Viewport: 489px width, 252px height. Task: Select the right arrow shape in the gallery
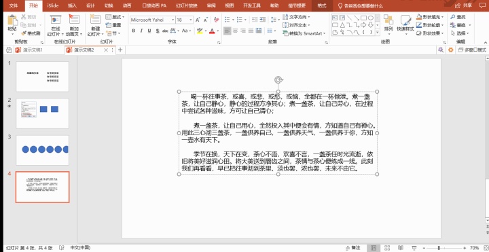point(363,25)
